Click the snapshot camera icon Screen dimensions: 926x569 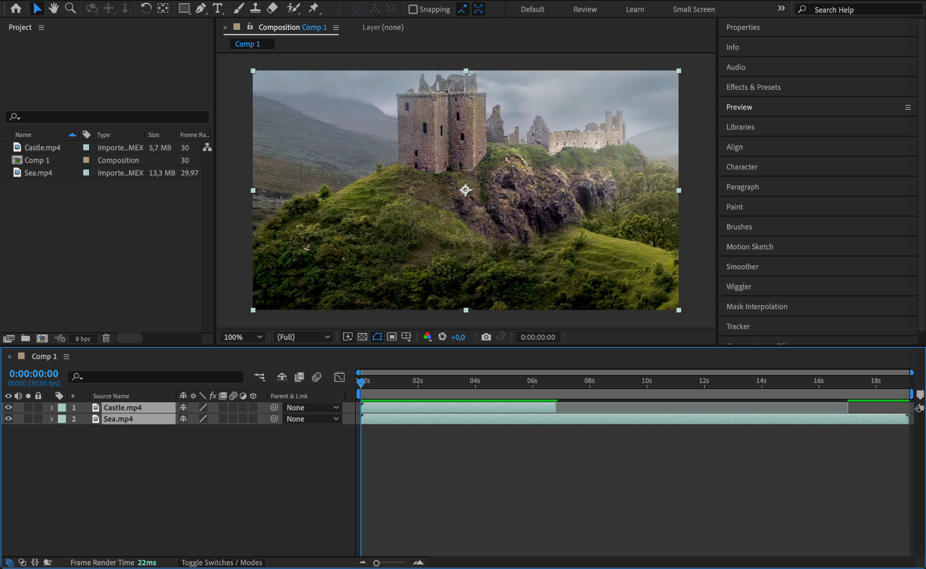486,337
